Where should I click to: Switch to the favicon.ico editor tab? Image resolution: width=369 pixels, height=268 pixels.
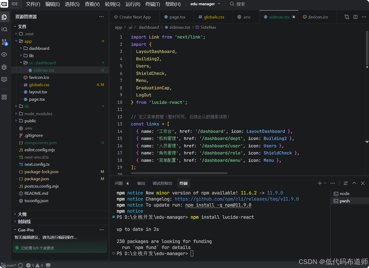point(318,17)
